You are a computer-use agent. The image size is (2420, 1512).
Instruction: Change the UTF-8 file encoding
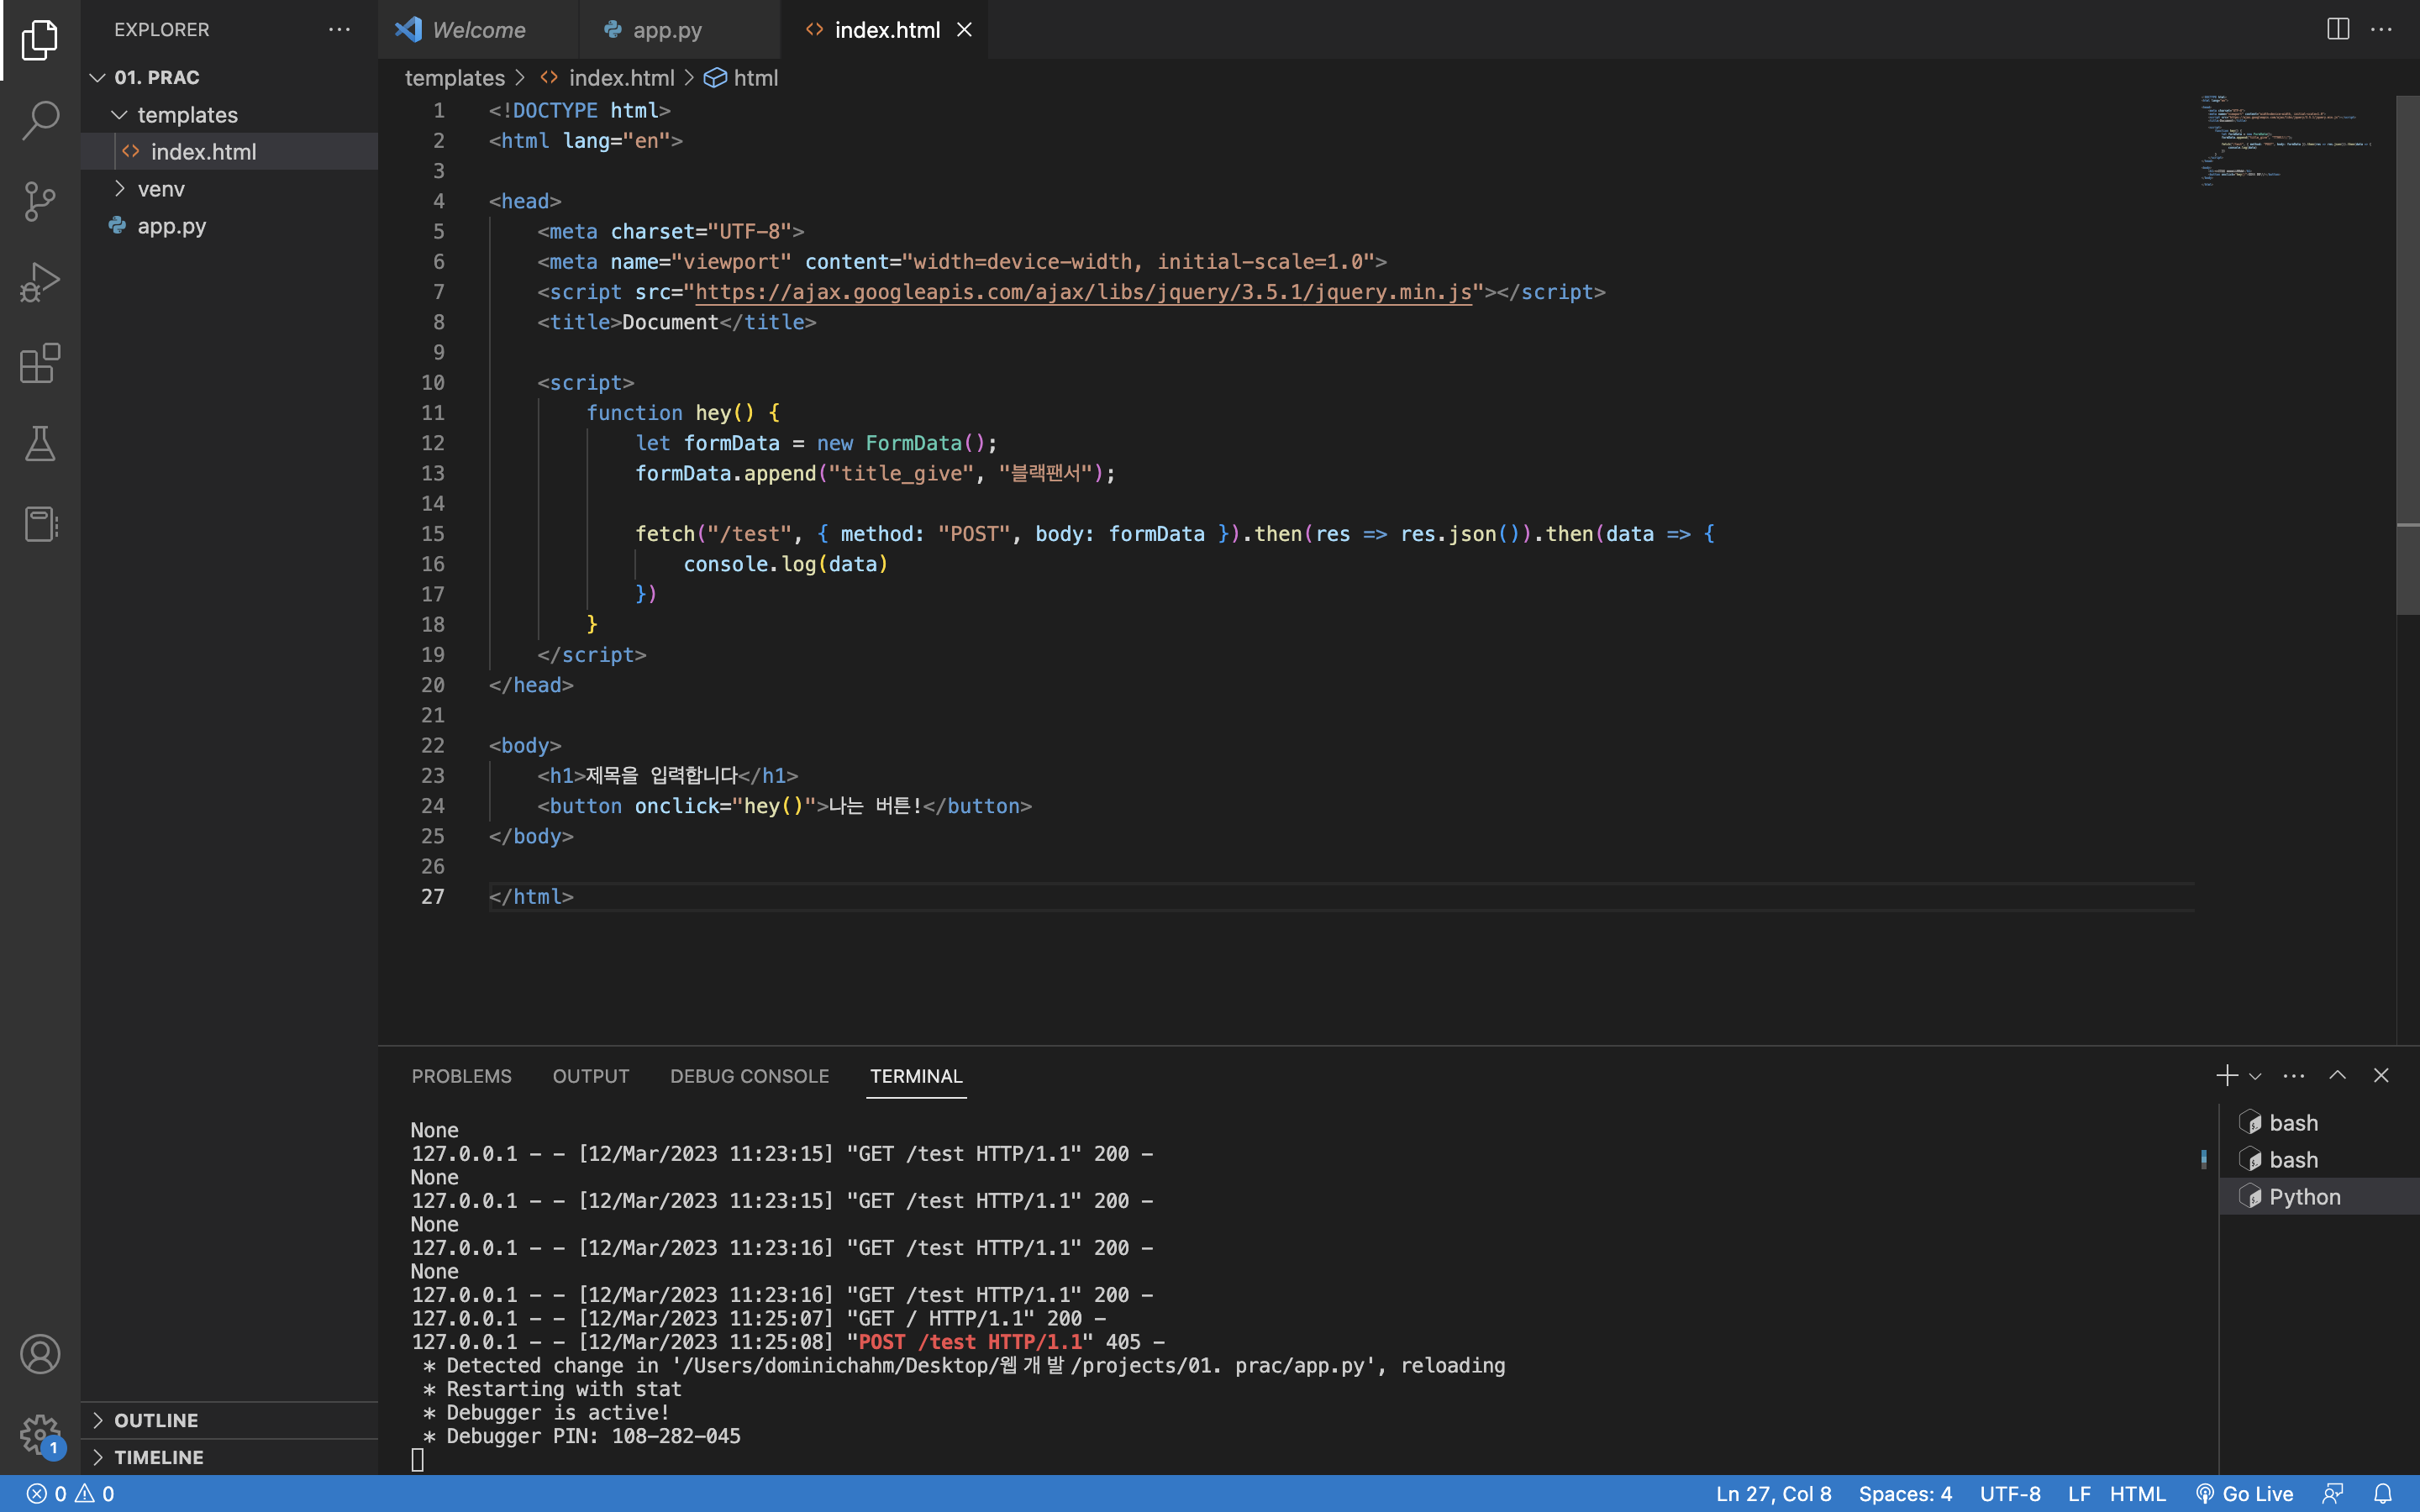click(x=2010, y=1494)
